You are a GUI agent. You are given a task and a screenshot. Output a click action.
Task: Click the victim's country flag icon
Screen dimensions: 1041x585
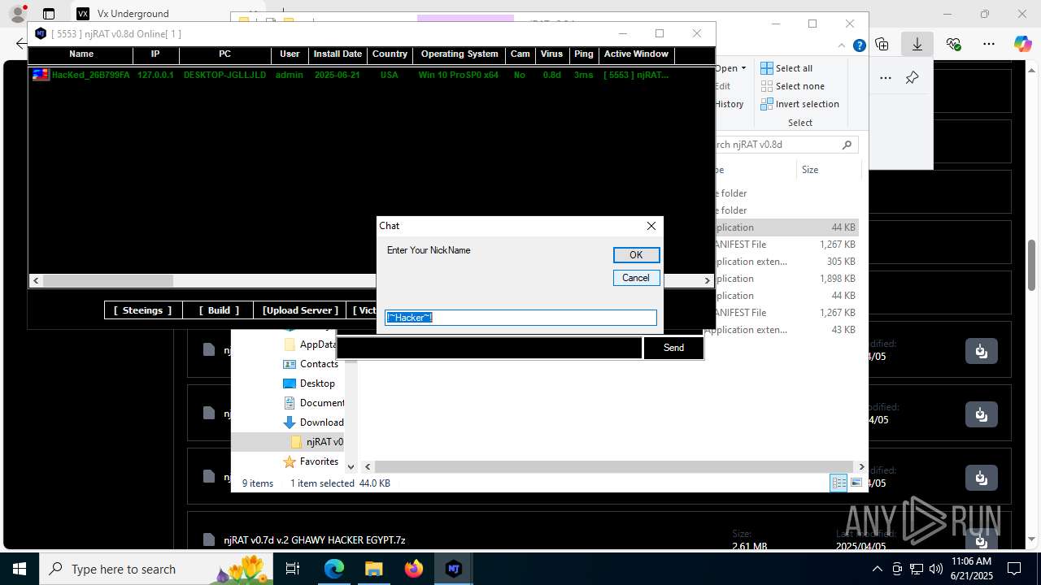coord(41,75)
